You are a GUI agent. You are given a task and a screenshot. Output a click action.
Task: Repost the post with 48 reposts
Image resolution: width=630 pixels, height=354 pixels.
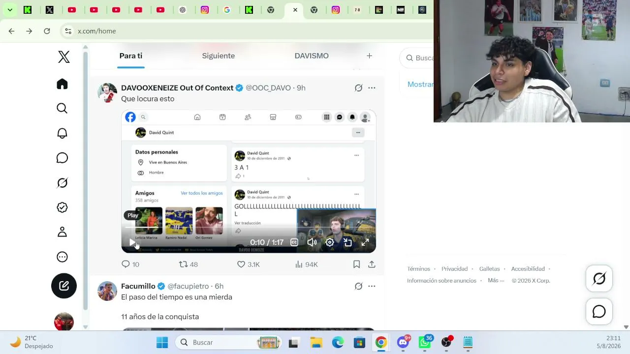click(x=188, y=264)
